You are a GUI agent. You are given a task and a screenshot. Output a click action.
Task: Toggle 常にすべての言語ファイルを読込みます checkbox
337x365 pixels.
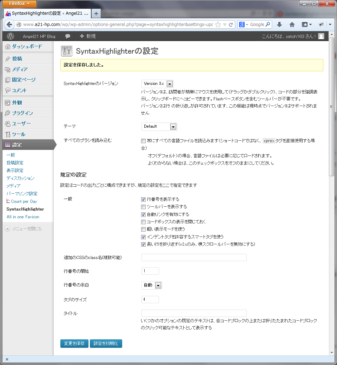[x=143, y=141]
